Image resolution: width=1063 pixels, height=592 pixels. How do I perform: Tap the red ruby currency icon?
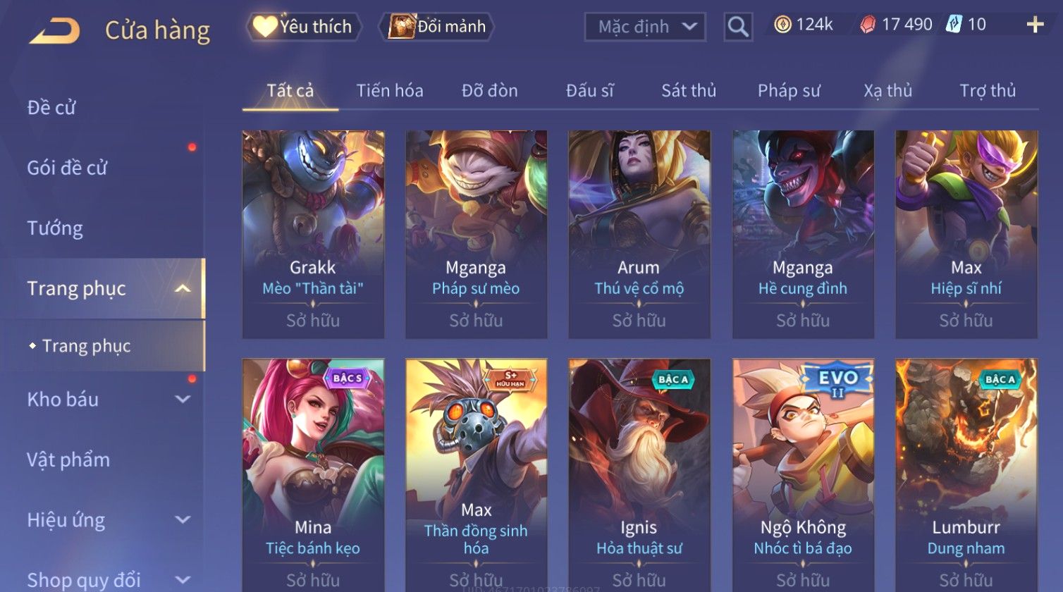point(868,25)
